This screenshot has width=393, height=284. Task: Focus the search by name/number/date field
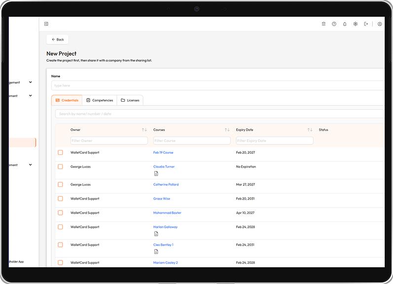(220, 114)
